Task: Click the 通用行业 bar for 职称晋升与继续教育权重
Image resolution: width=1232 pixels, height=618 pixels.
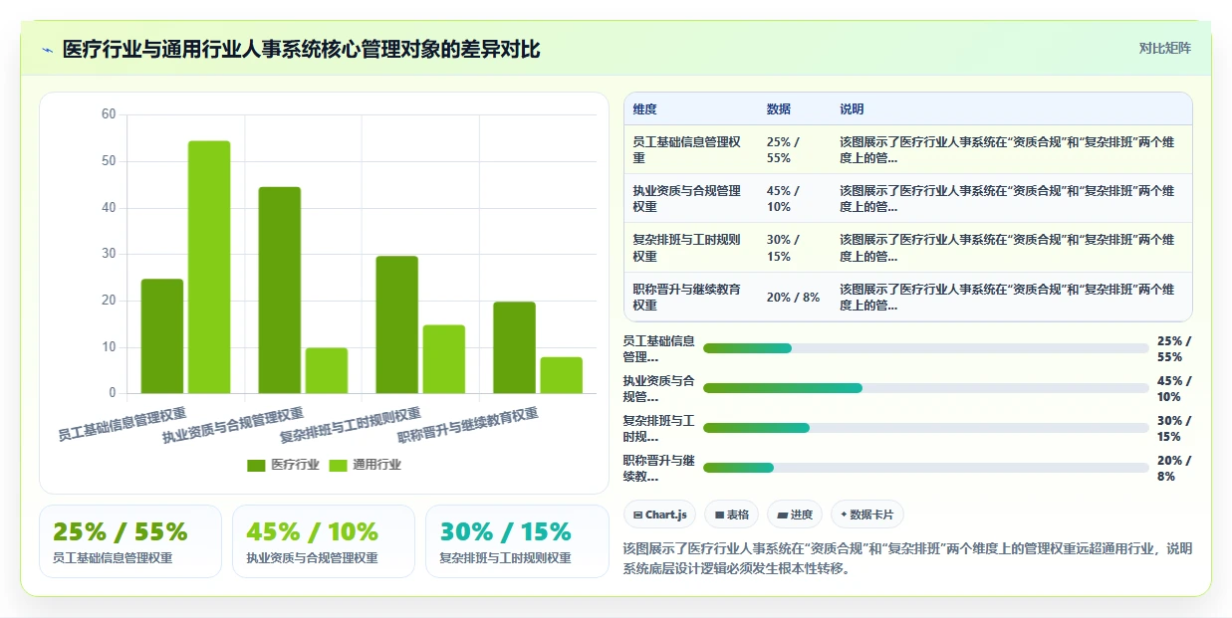Action: 562,375
